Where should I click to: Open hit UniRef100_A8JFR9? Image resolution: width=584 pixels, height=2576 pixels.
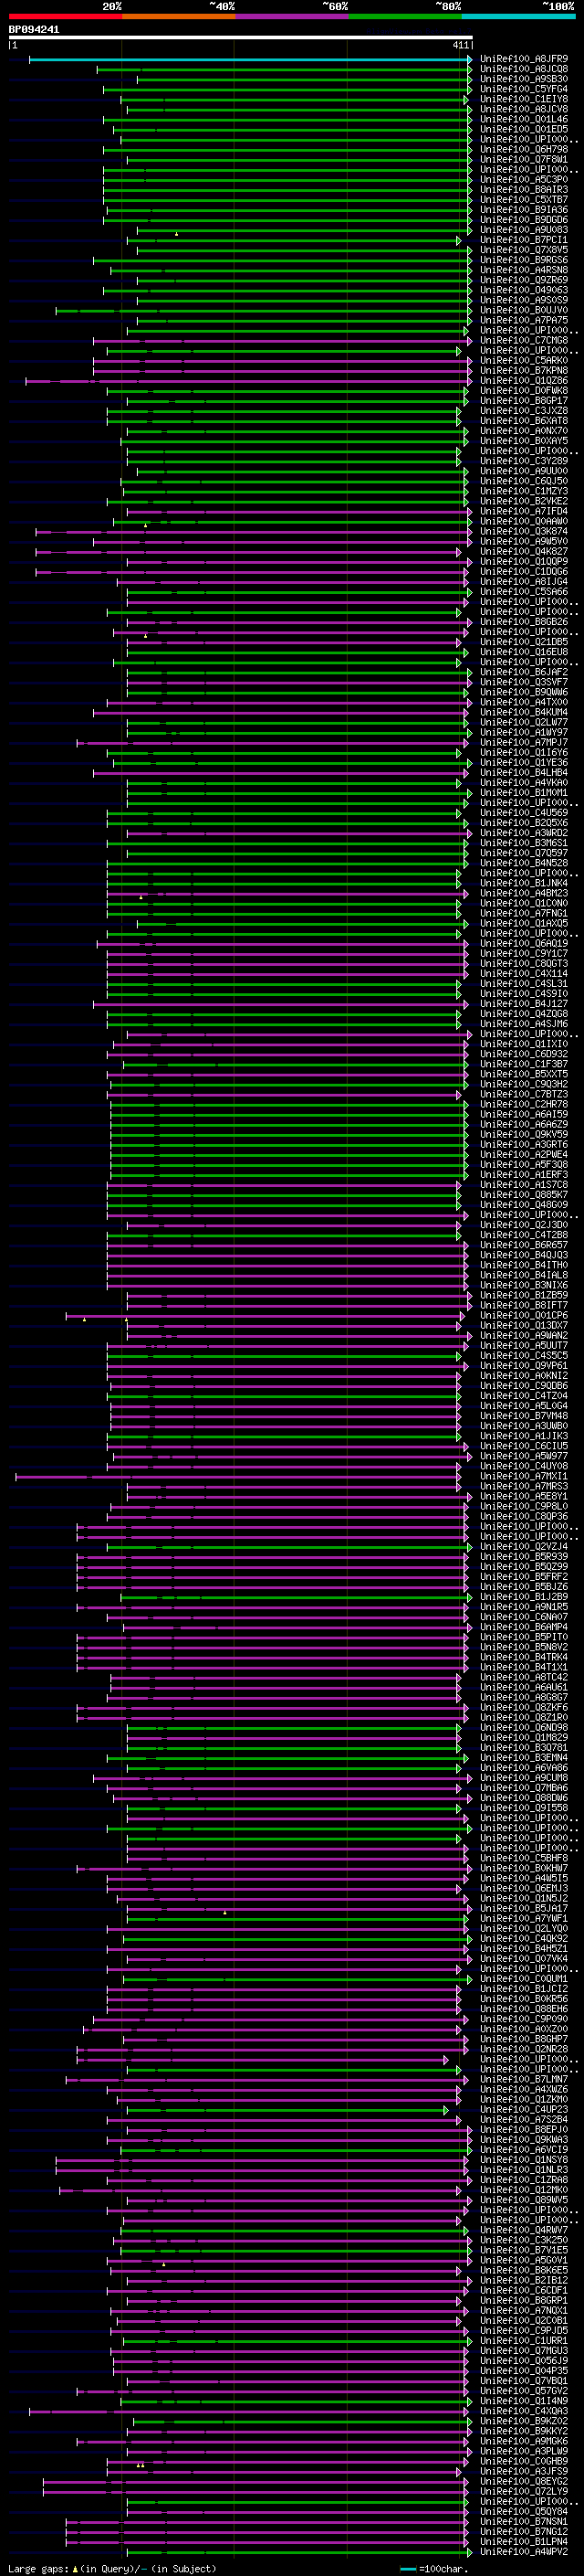[524, 59]
